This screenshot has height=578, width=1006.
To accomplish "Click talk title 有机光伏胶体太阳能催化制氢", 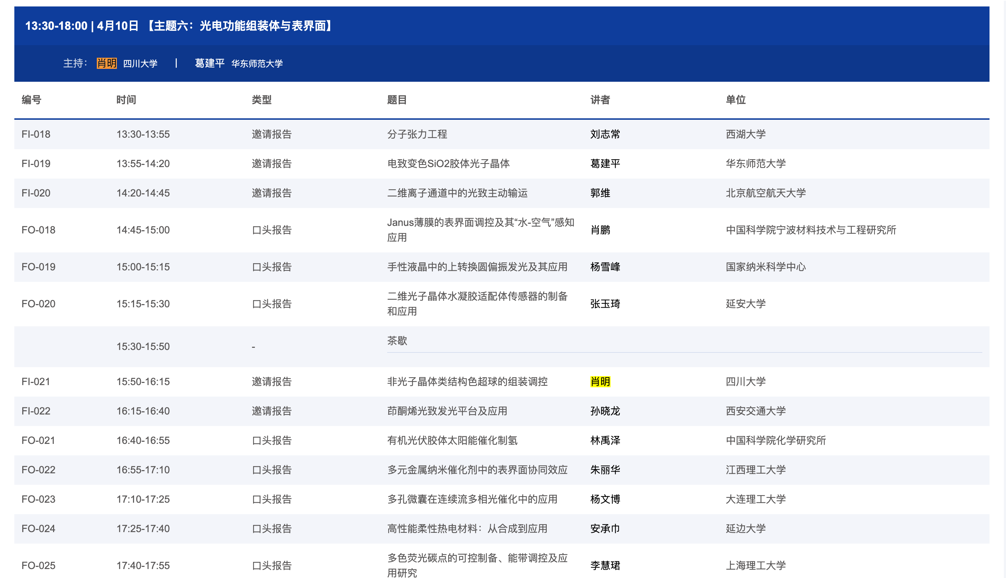I will [452, 440].
